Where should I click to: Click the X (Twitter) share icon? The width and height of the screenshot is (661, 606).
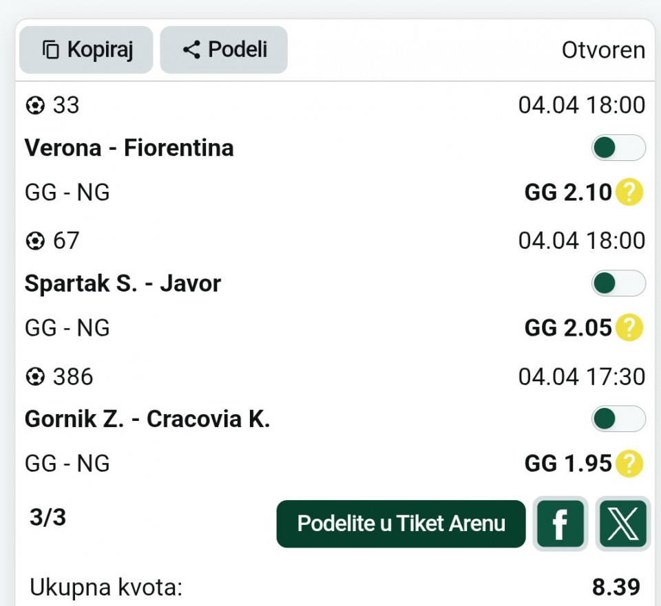pos(622,523)
